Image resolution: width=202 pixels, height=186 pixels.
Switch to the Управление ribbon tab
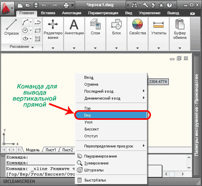click(x=149, y=13)
